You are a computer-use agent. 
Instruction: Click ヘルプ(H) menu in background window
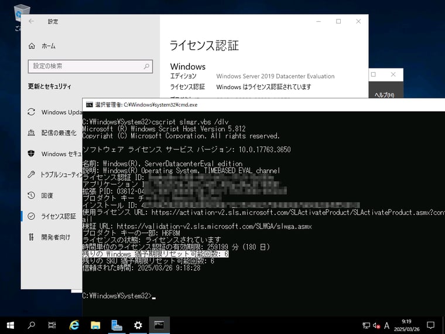(x=384, y=95)
